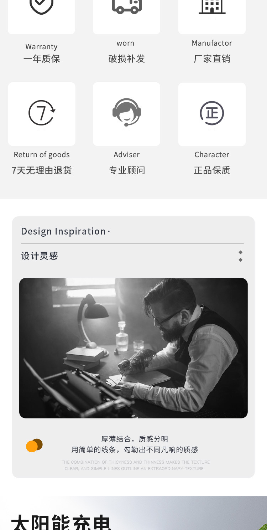
Task: Click the delivery truck icon above worn
Action: (127, 6)
